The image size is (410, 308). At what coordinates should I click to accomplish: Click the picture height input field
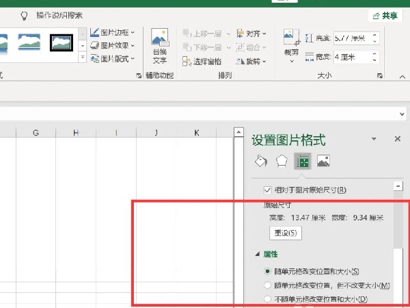pyautogui.click(x=350, y=39)
